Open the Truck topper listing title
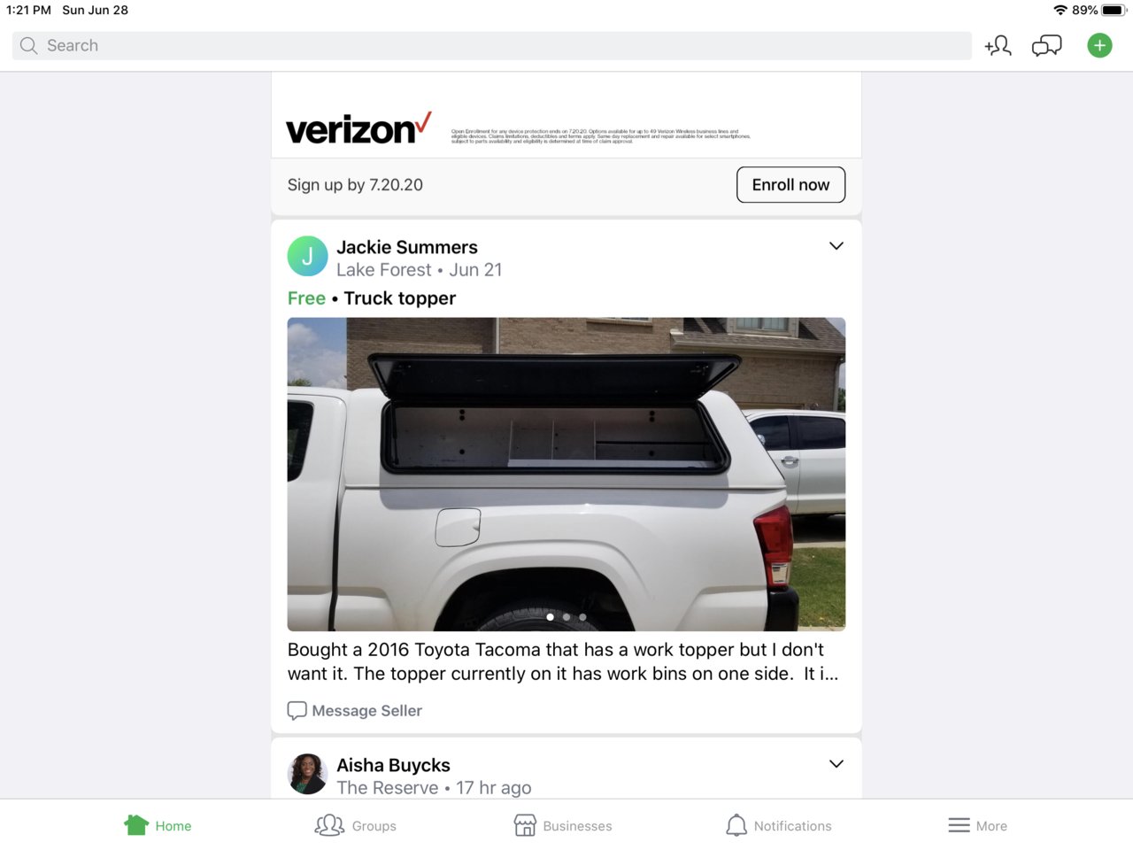1133x850 pixels. tap(400, 298)
